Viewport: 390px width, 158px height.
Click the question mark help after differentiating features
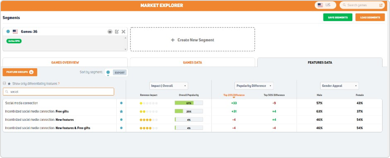pos(58,83)
